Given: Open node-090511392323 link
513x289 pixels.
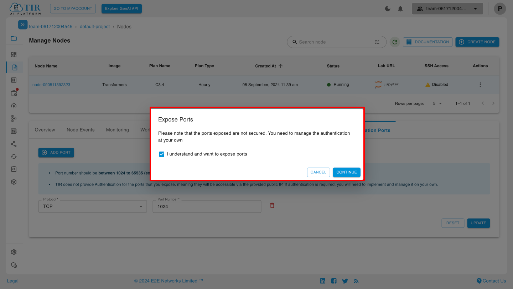Looking at the screenshot, I should [51, 85].
